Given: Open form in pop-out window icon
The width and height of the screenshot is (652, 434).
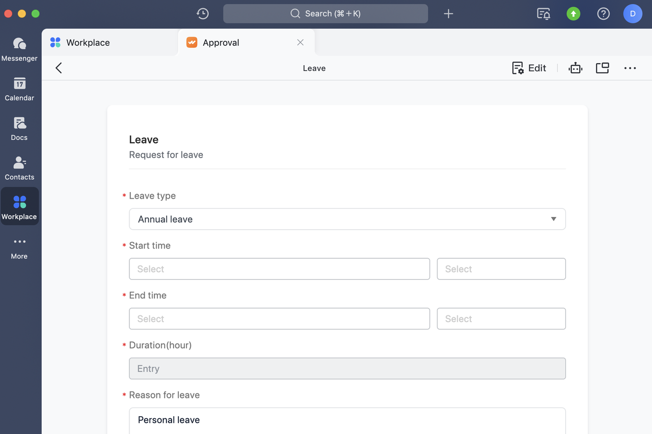Looking at the screenshot, I should 603,68.
